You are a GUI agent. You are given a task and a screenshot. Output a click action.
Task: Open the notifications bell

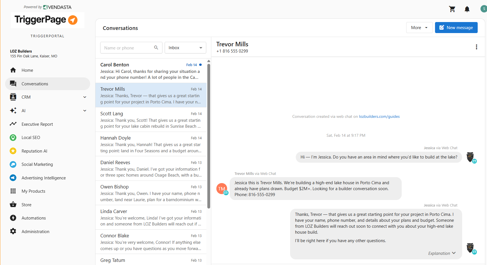click(467, 9)
